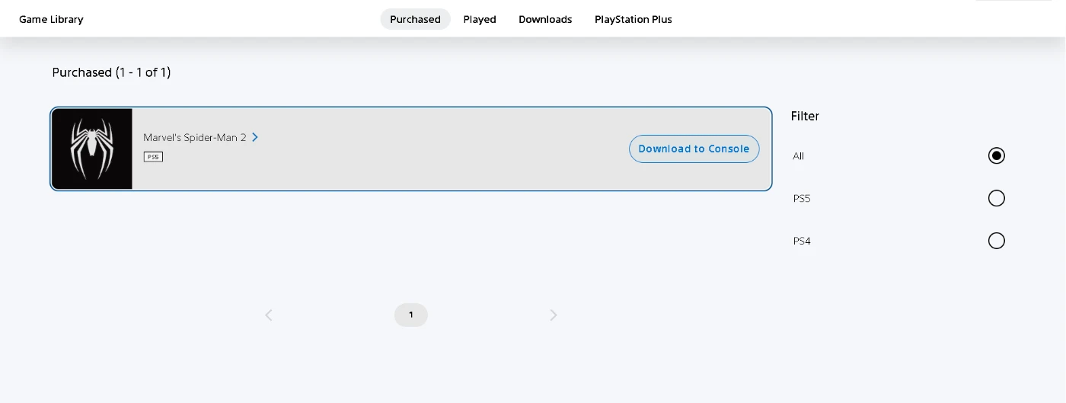Go to the next page arrow
The image size is (1066, 403).
[x=554, y=315]
